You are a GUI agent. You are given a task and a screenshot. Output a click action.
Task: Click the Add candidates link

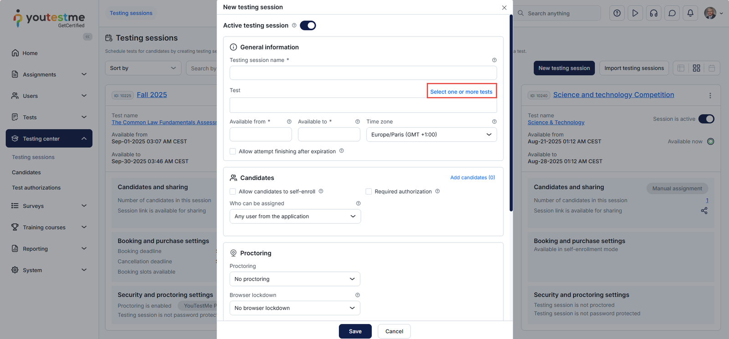[472, 178]
